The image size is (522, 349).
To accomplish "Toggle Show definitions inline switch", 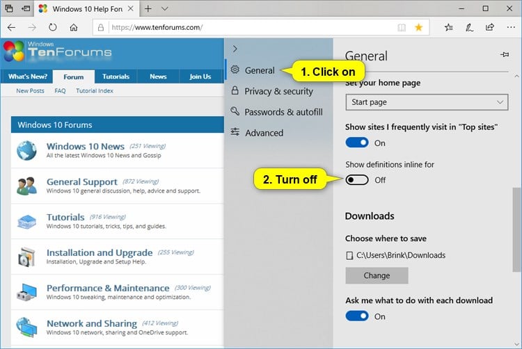I will (357, 180).
